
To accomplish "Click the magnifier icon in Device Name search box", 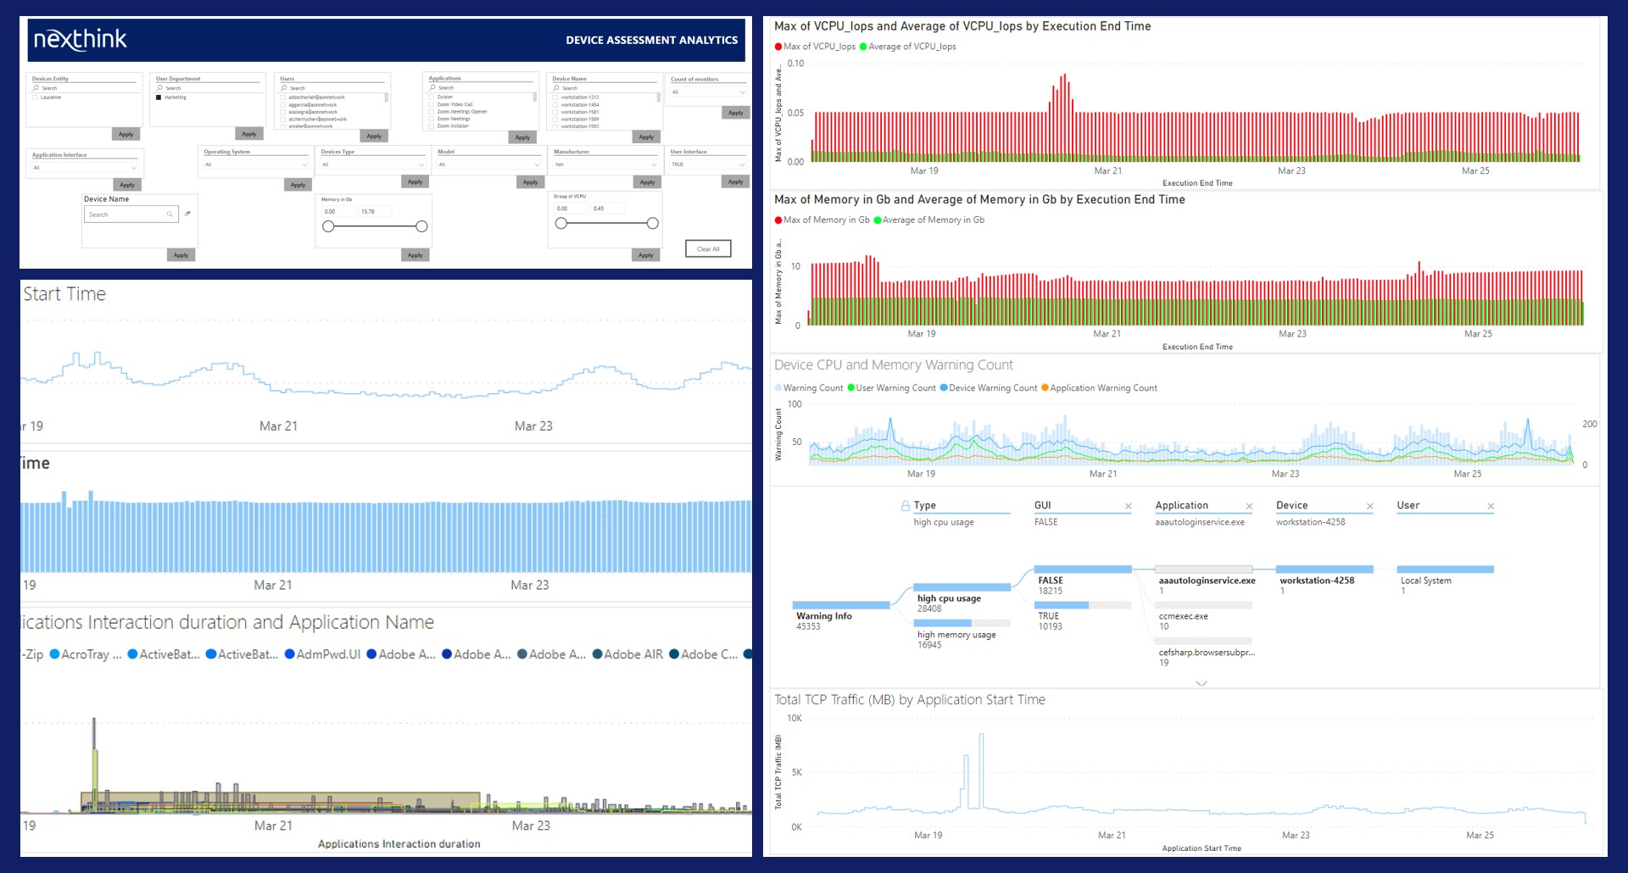I will (170, 214).
